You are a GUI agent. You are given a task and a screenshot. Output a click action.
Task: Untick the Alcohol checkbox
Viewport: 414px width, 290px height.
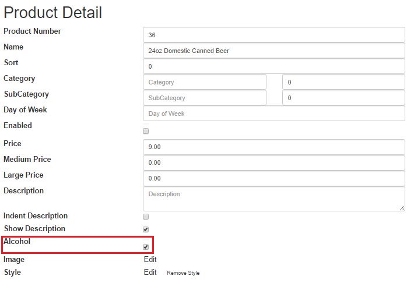click(146, 247)
